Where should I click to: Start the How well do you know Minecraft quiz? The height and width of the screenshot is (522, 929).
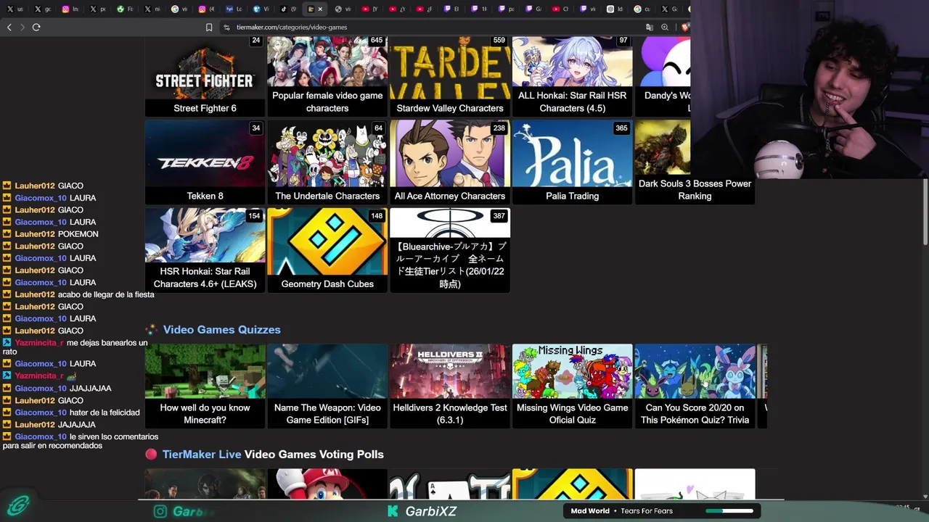click(x=205, y=386)
